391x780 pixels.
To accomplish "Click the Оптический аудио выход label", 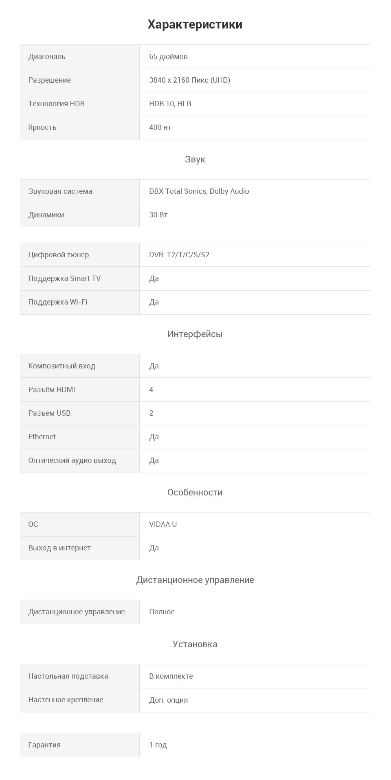I will 72,460.
